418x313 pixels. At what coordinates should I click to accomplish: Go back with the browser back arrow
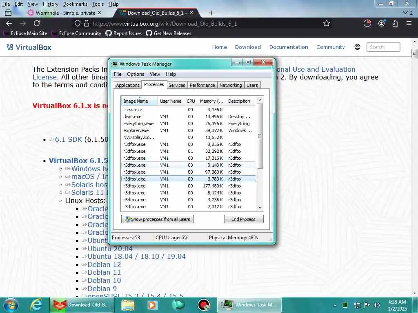click(9, 23)
